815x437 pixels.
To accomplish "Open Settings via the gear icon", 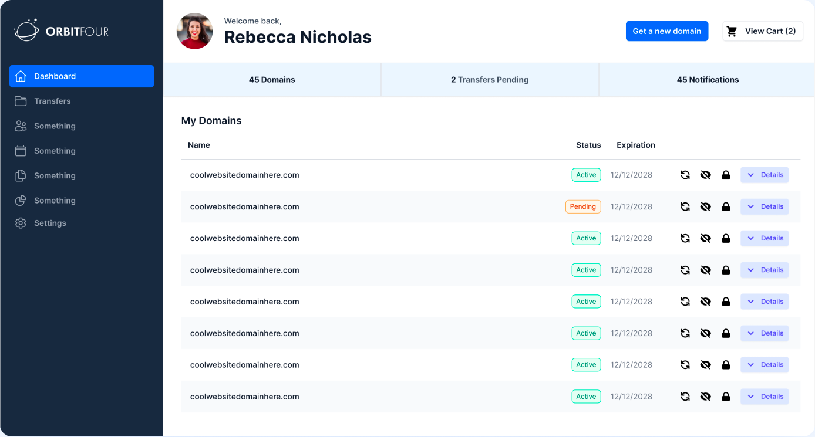I will [x=19, y=223].
